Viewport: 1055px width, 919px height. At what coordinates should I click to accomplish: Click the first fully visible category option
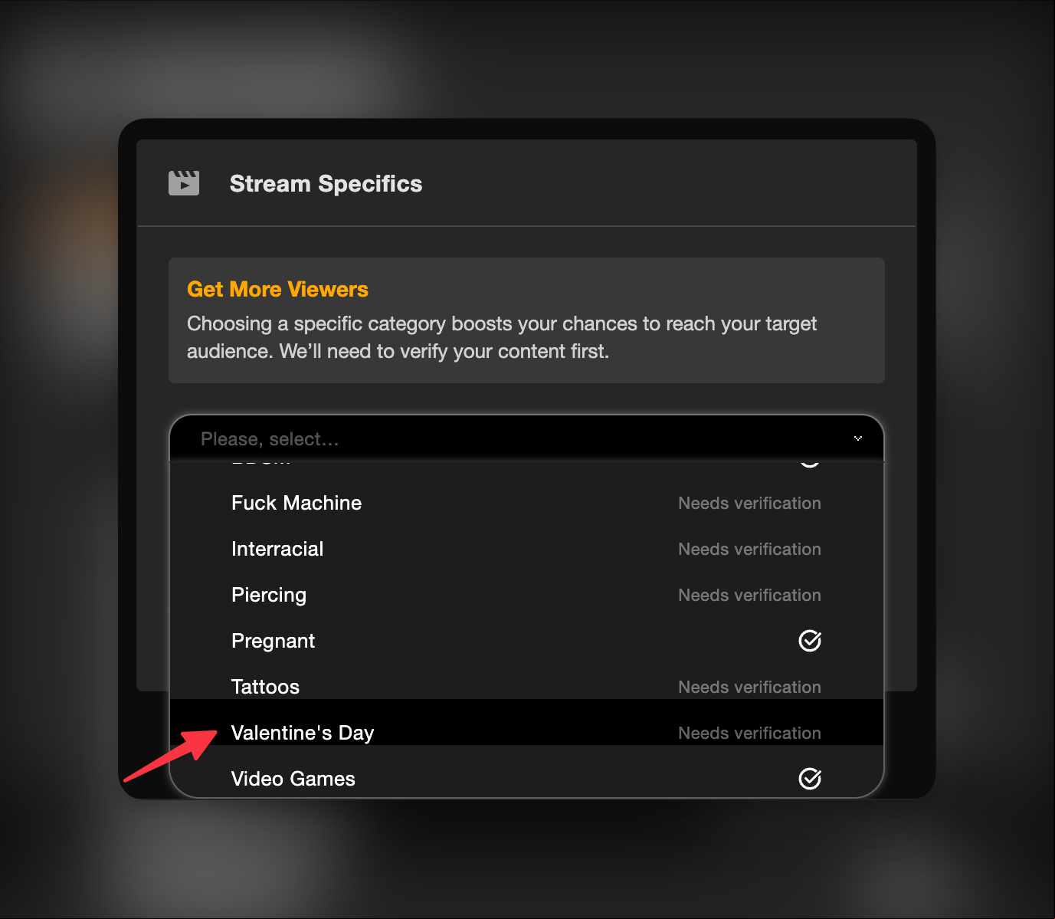pyautogui.click(x=526, y=503)
